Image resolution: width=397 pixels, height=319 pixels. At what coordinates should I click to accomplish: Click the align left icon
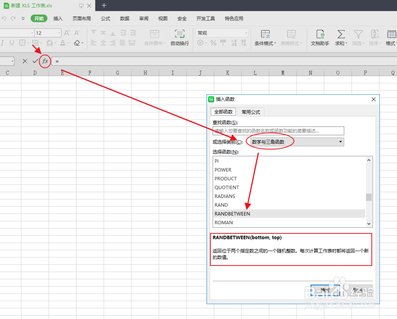(93, 43)
